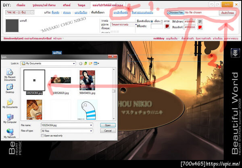Open nokkkey user profile link
Viewport: 242px width, 168px height.
pos(159,38)
